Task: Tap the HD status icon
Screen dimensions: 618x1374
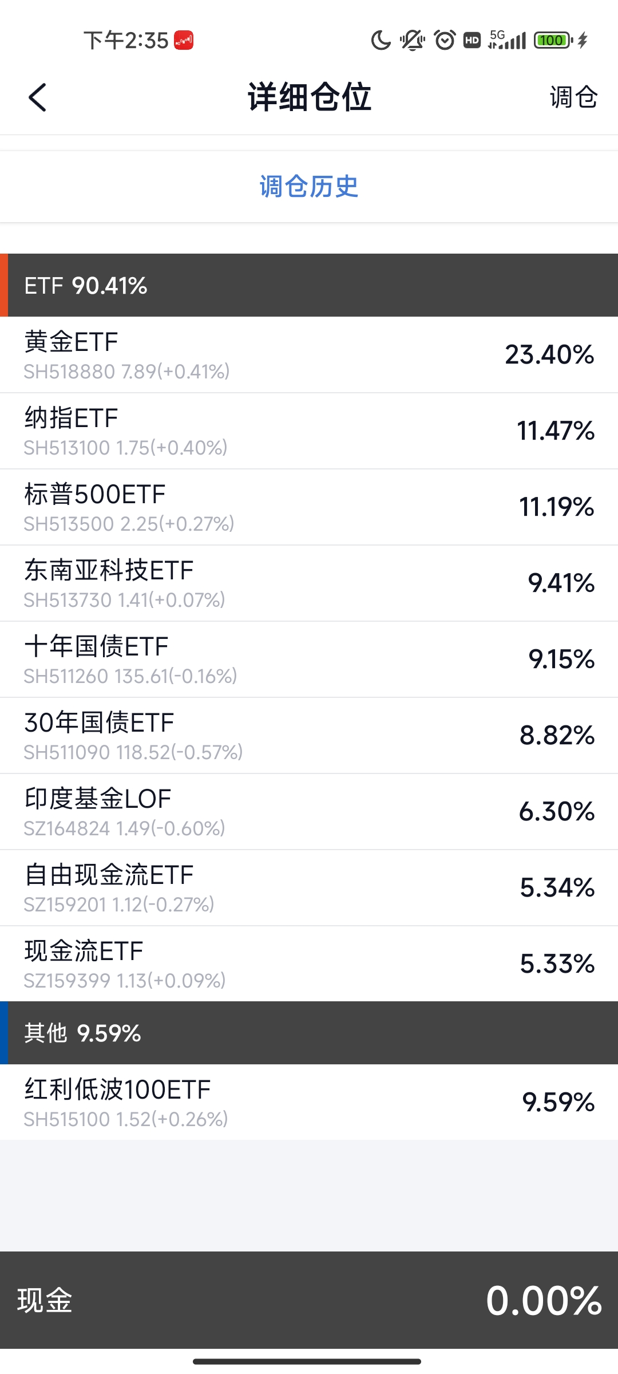Action: click(x=472, y=41)
